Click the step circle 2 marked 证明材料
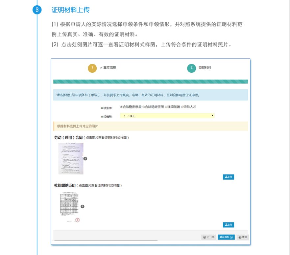This screenshot has height=255, width=290. coord(191,68)
